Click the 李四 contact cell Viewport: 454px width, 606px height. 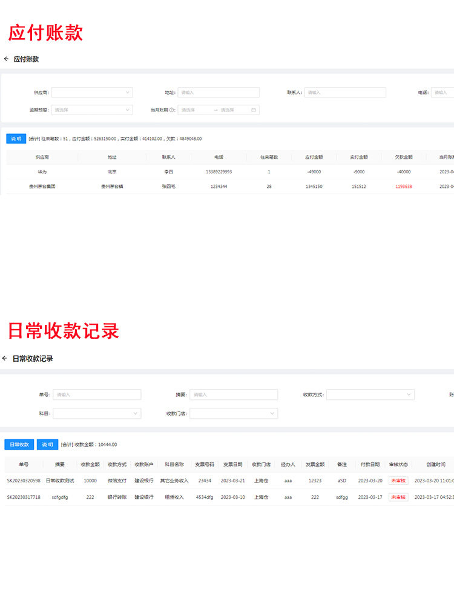tap(169, 171)
